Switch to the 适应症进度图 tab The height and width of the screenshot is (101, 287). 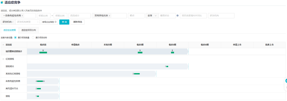(10, 30)
